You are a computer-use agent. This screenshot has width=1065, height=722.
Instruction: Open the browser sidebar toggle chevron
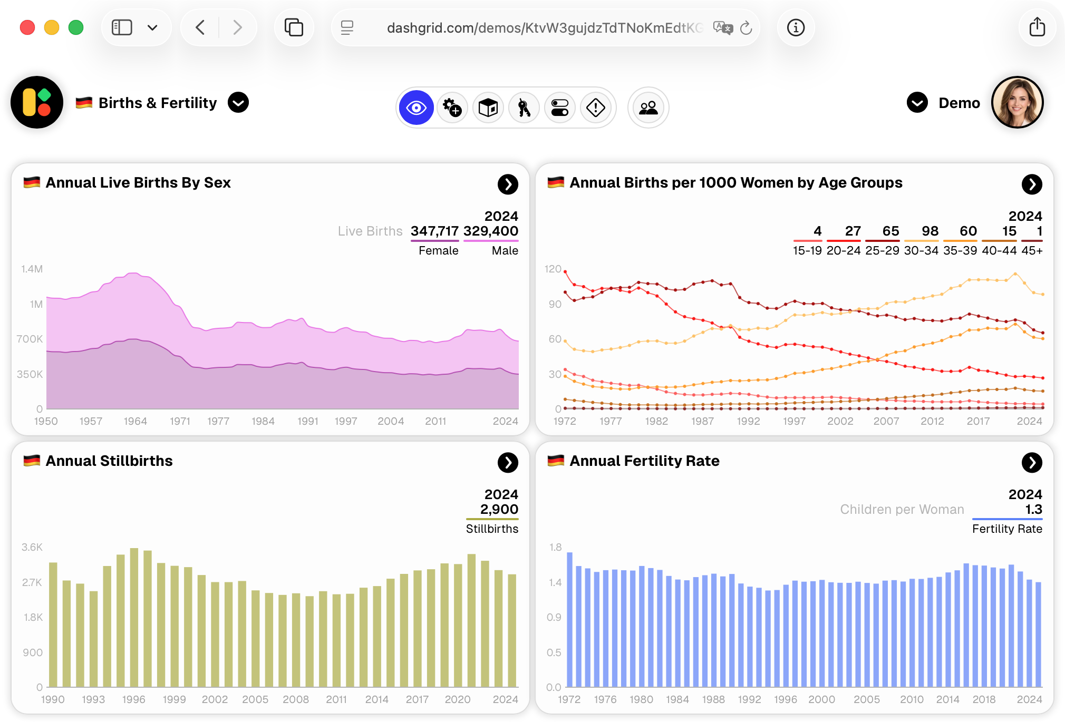coord(153,27)
